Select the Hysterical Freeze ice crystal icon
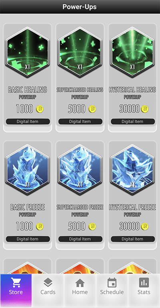This screenshot has height=308, width=160. tap(132, 170)
